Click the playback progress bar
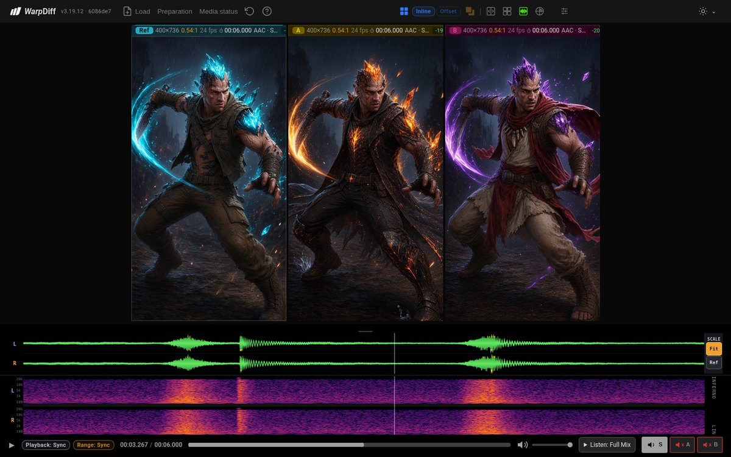 350,445
